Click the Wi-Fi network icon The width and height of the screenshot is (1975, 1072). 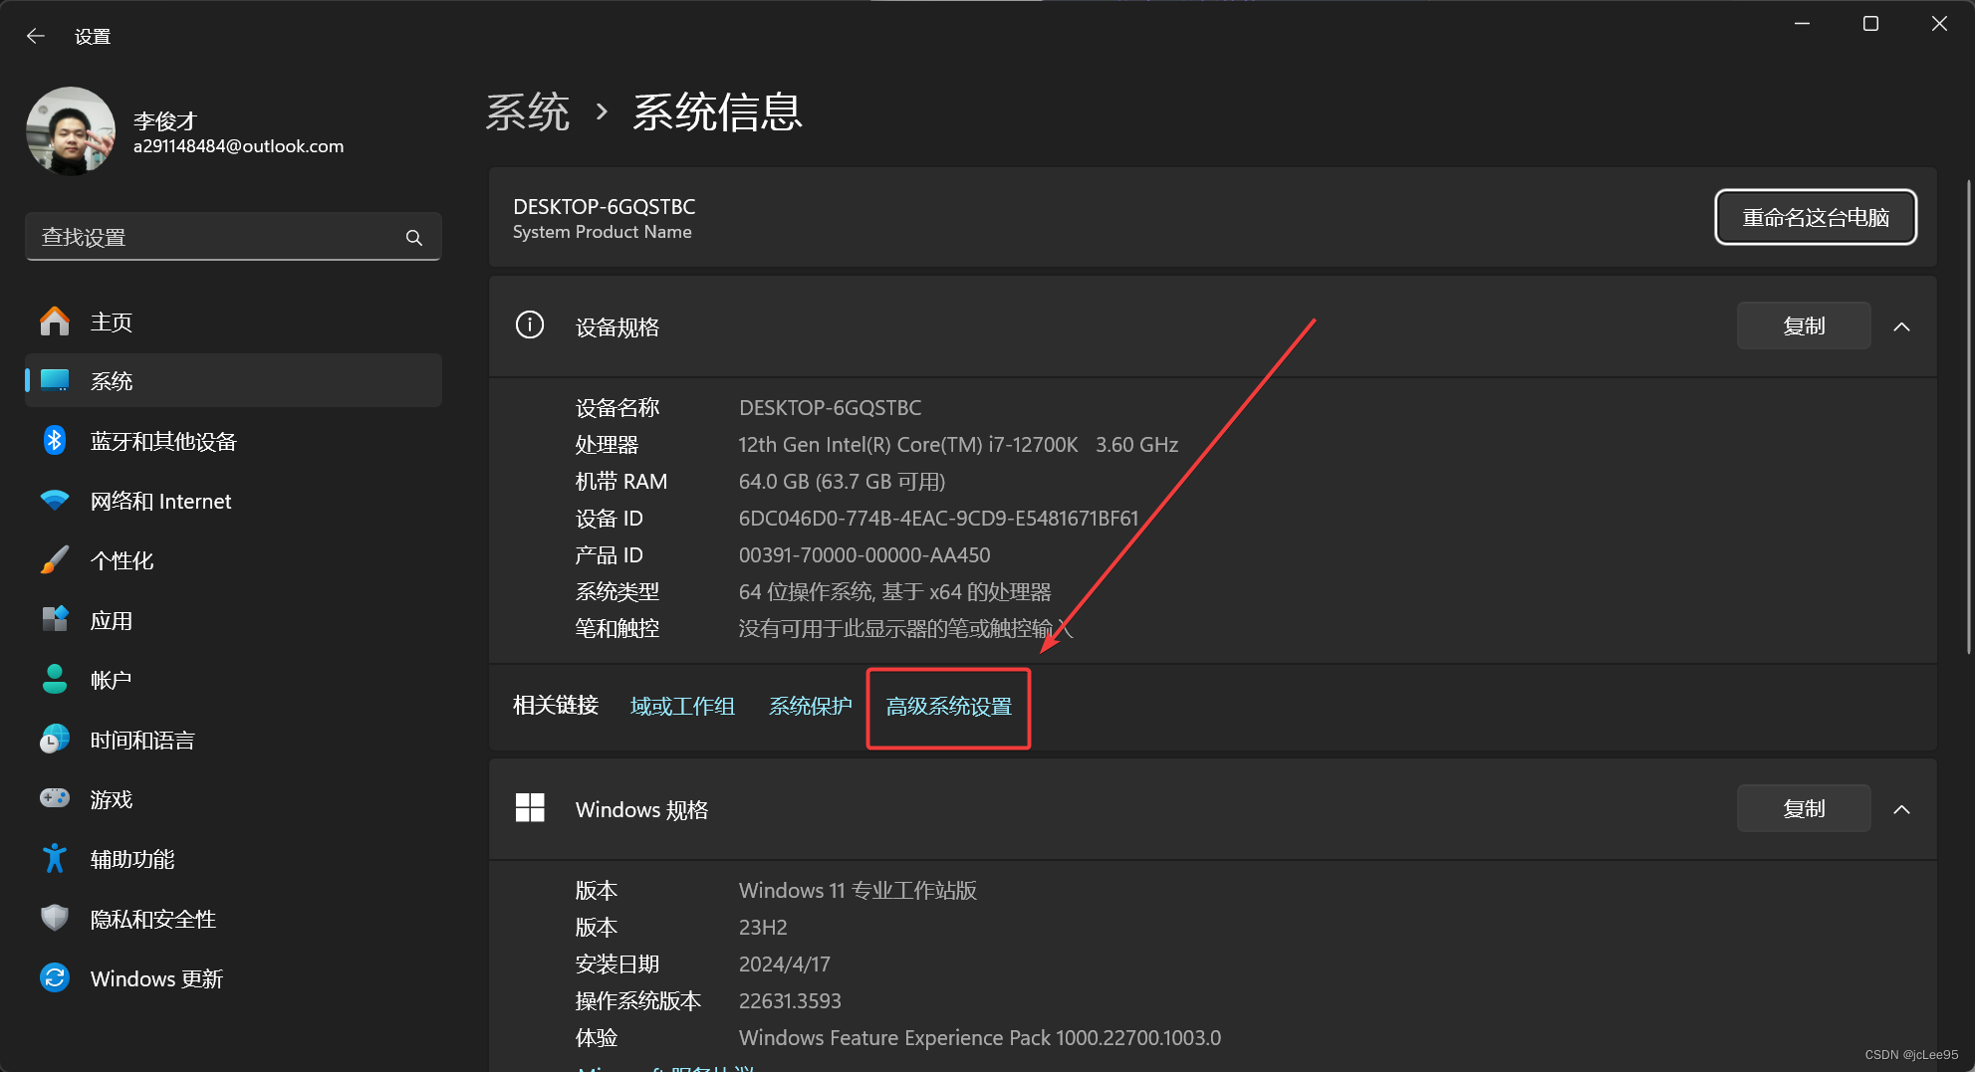(x=55, y=500)
